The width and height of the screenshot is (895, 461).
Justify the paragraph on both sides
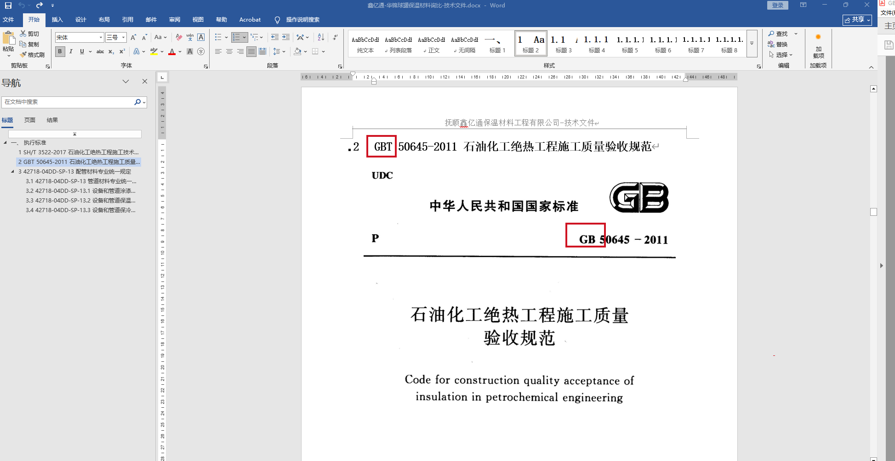[x=251, y=51]
